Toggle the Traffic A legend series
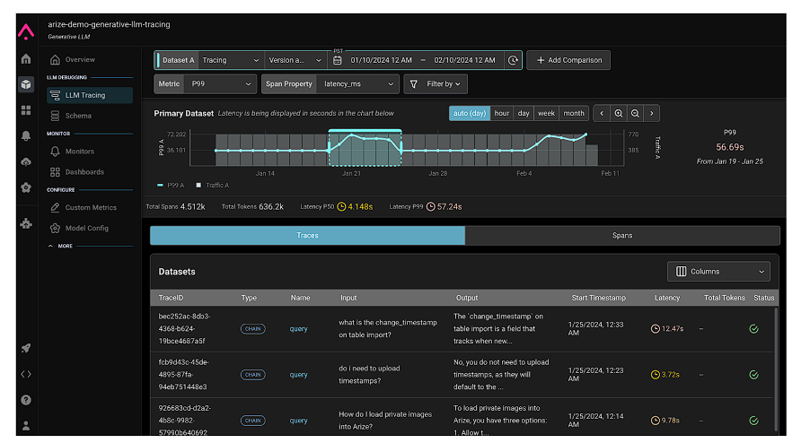This screenshot has height=443, width=801. pyautogui.click(x=213, y=186)
